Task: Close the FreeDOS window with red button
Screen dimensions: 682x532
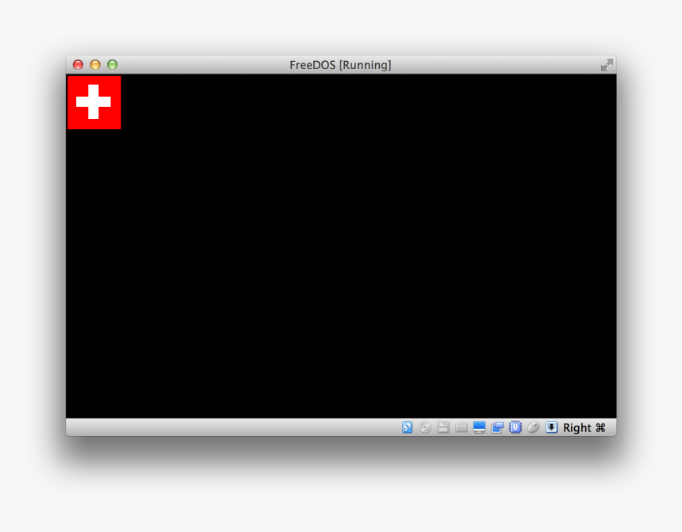Action: tap(78, 65)
